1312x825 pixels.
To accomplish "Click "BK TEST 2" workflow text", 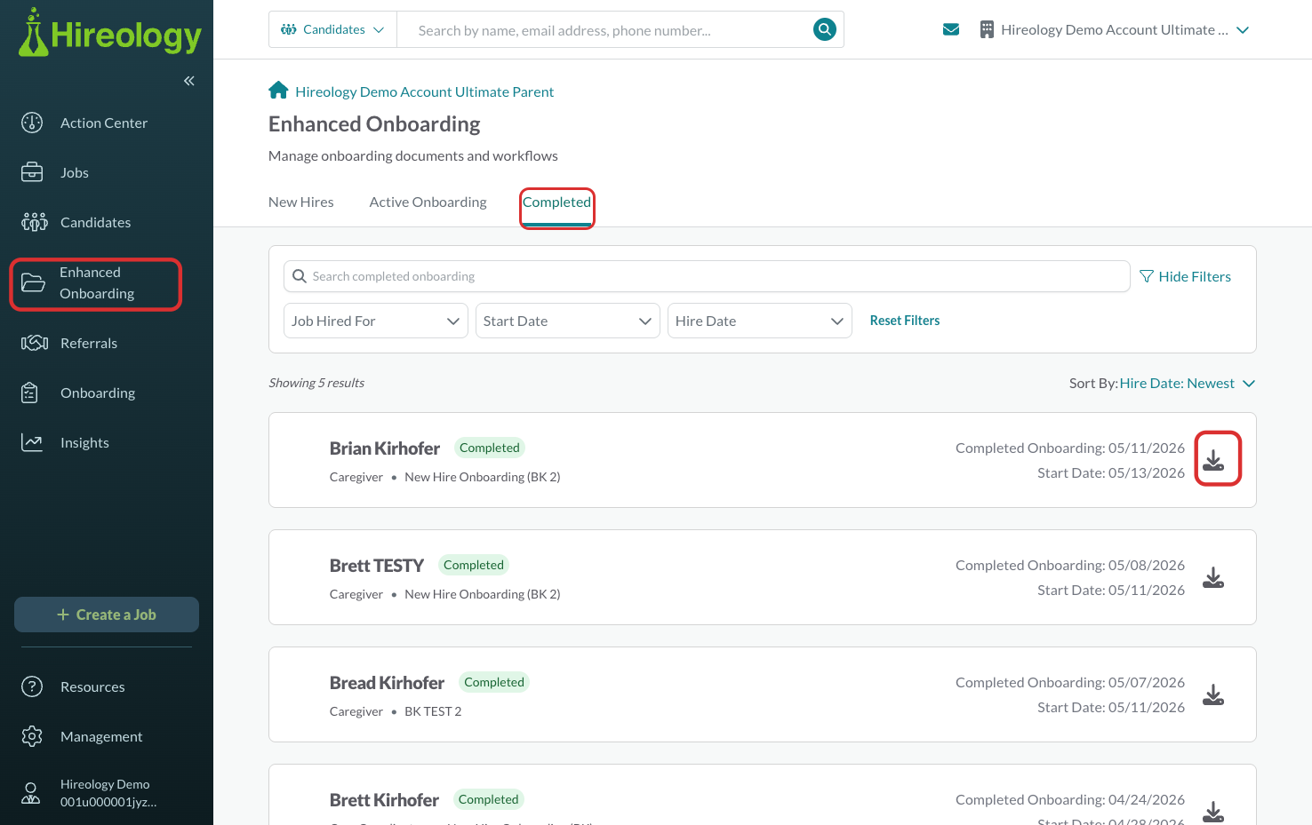I will (433, 711).
